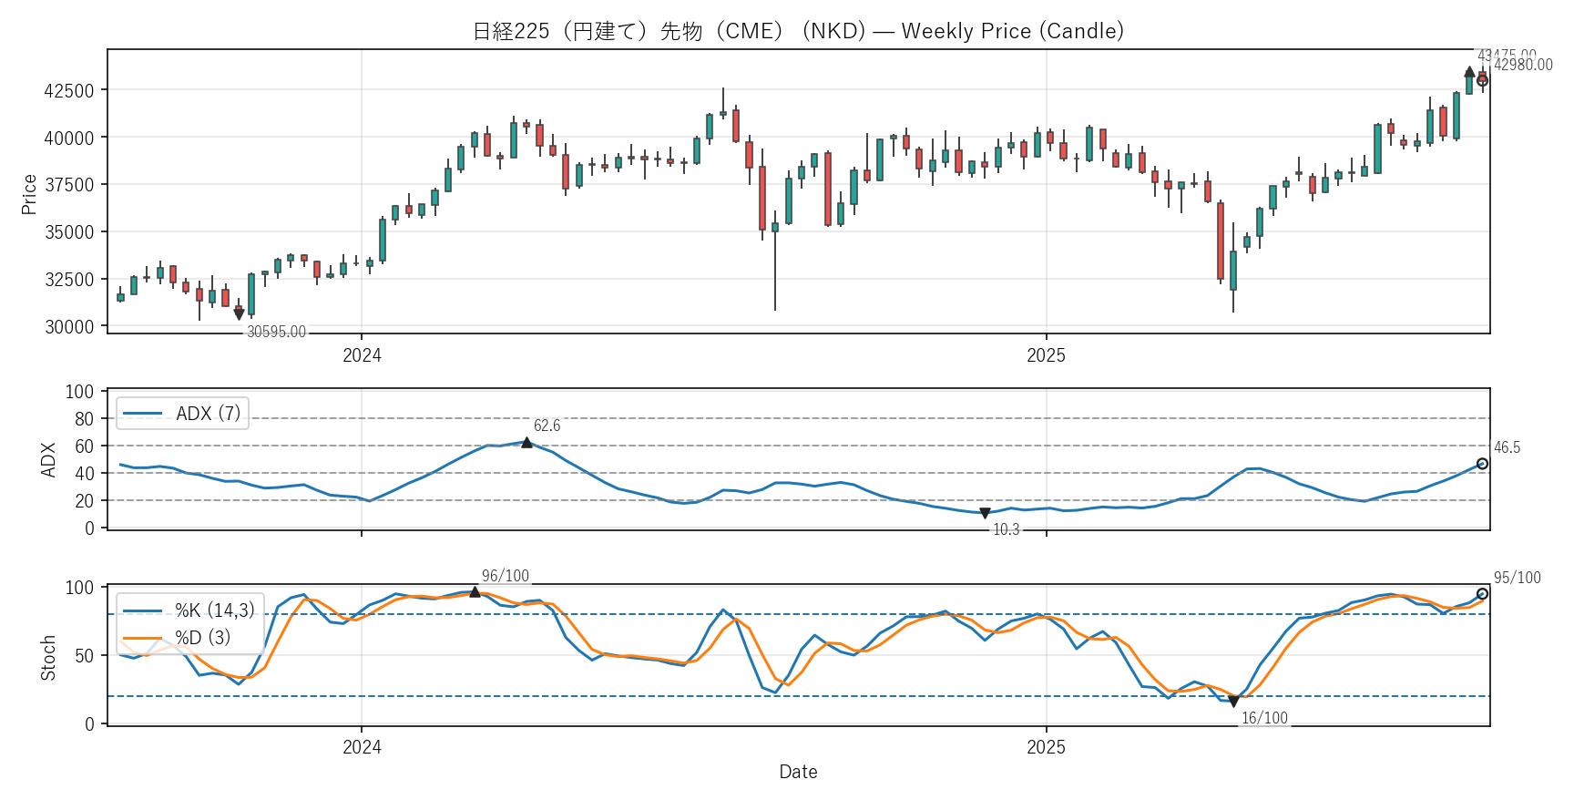Click the stochastic low down-triangle marker
This screenshot has width=1574, height=800.
[1233, 702]
